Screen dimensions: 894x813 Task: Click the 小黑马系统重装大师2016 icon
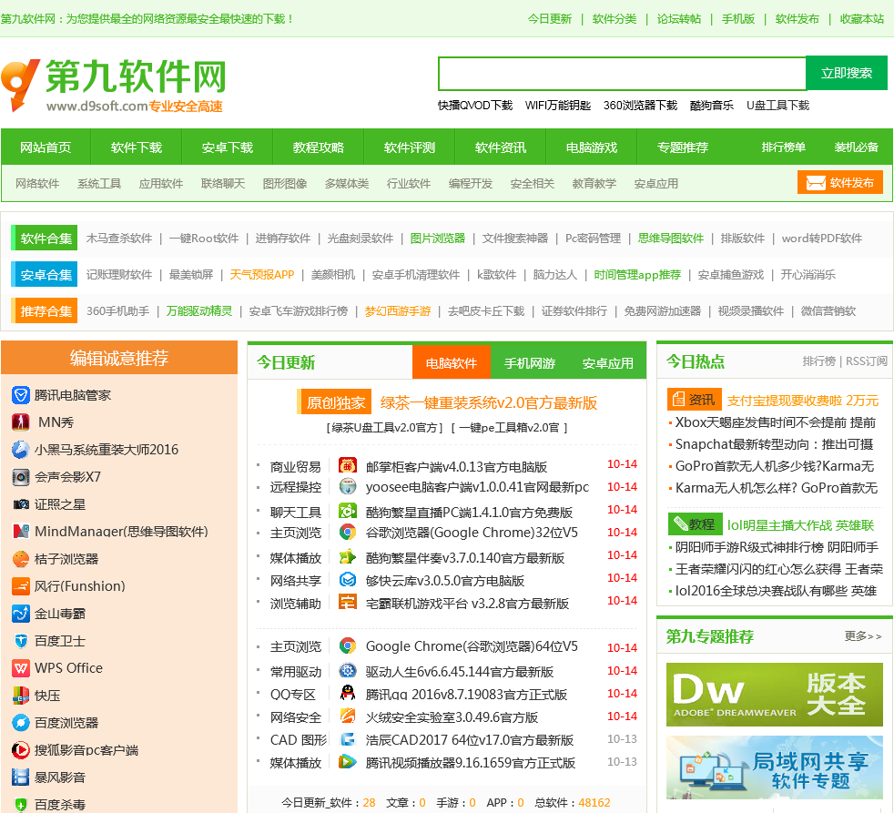pos(21,449)
